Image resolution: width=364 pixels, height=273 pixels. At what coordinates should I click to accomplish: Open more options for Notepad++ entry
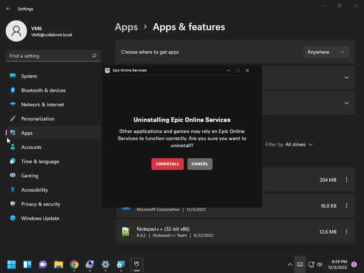pos(346,232)
